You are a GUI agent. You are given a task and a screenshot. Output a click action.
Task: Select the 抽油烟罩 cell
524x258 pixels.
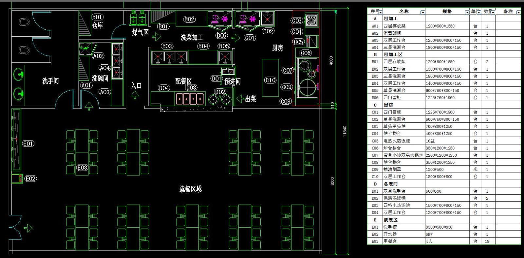pyautogui.click(x=404, y=169)
